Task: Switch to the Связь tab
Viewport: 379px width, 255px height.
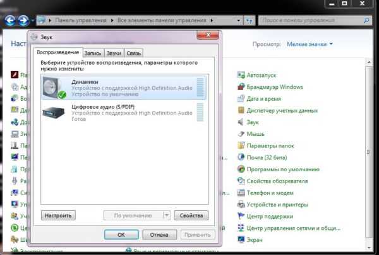Action: coord(133,54)
